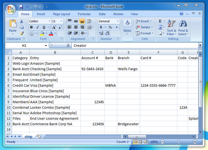Viewport: 208px width, 150px height.
Task: Switch to the Formulas tab
Action: (x=84, y=14)
